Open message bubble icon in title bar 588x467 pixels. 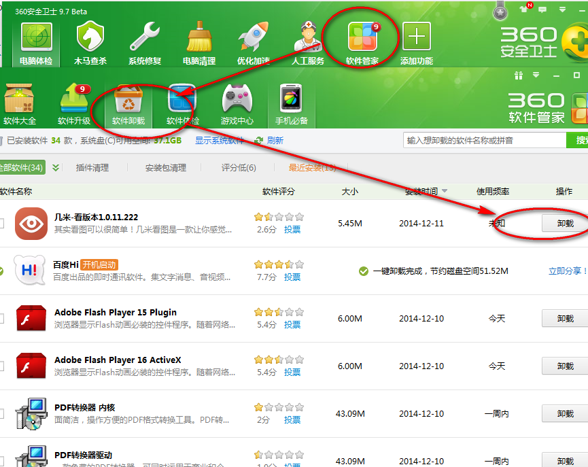[542, 10]
